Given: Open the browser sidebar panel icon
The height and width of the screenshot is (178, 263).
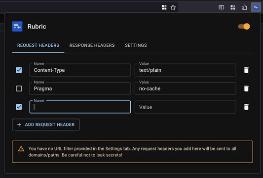Looking at the screenshot, I should [x=221, y=7].
